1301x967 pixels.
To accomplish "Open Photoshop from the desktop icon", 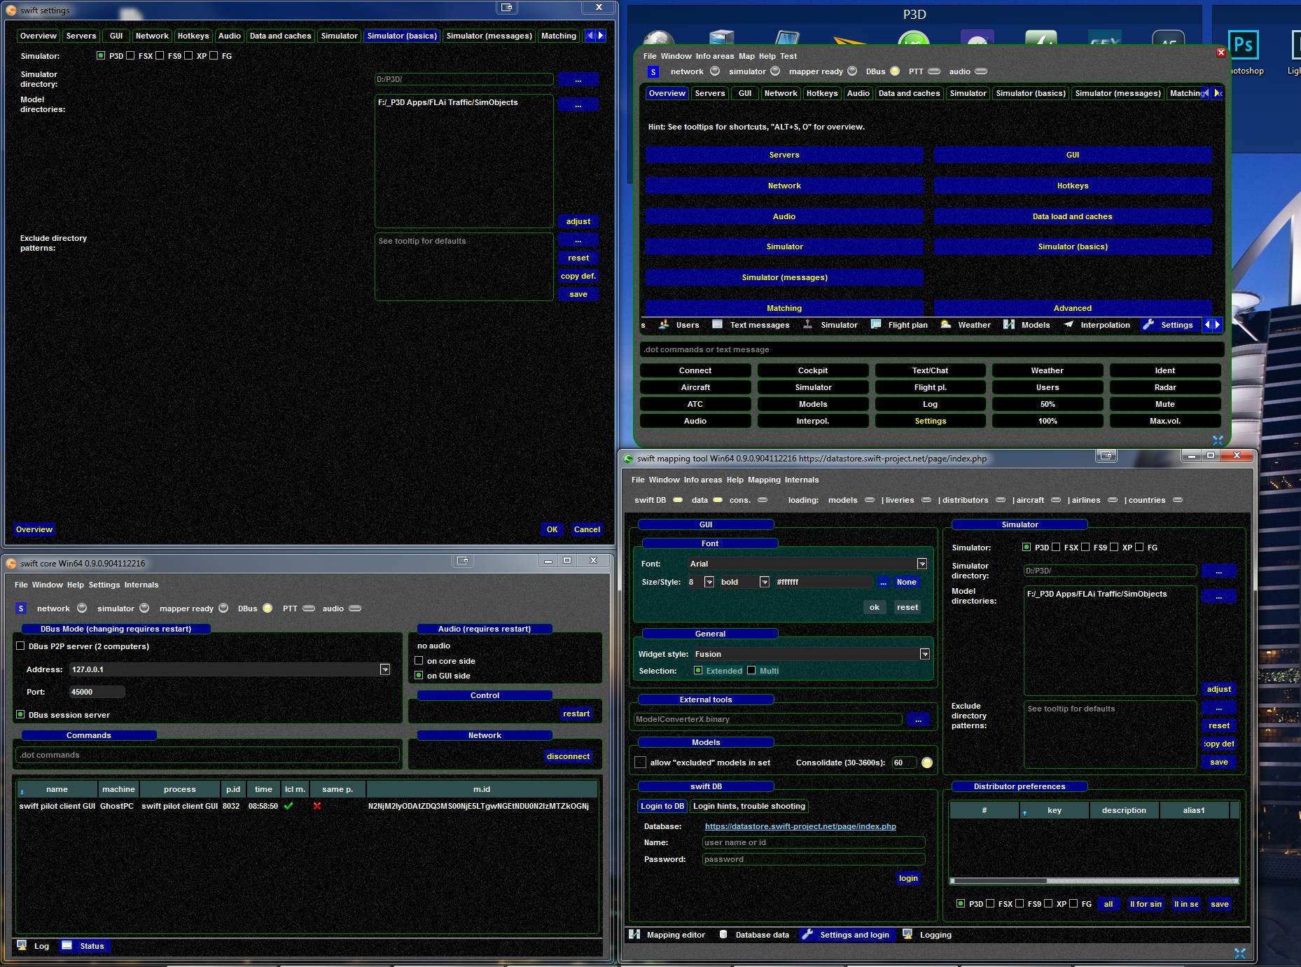I will pos(1243,46).
